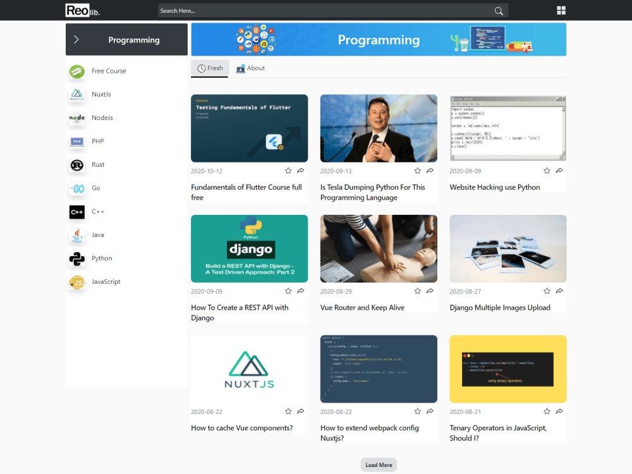Star the Tesla Dumping Python post
Screen dimensions: 632x474
click(418, 171)
